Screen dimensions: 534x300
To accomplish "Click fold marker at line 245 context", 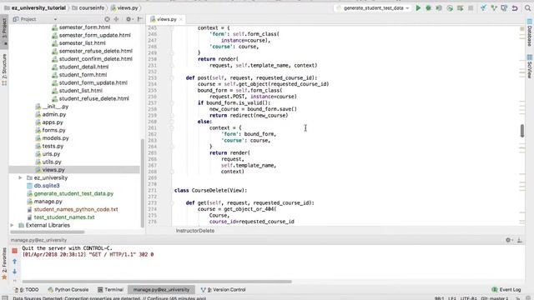I will 172,27.
